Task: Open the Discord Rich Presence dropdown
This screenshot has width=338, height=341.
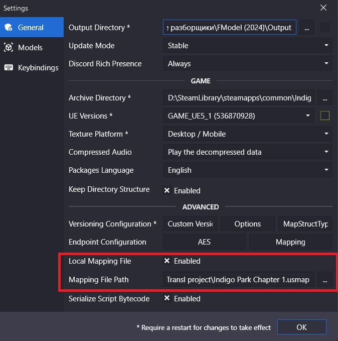Action: (247, 64)
